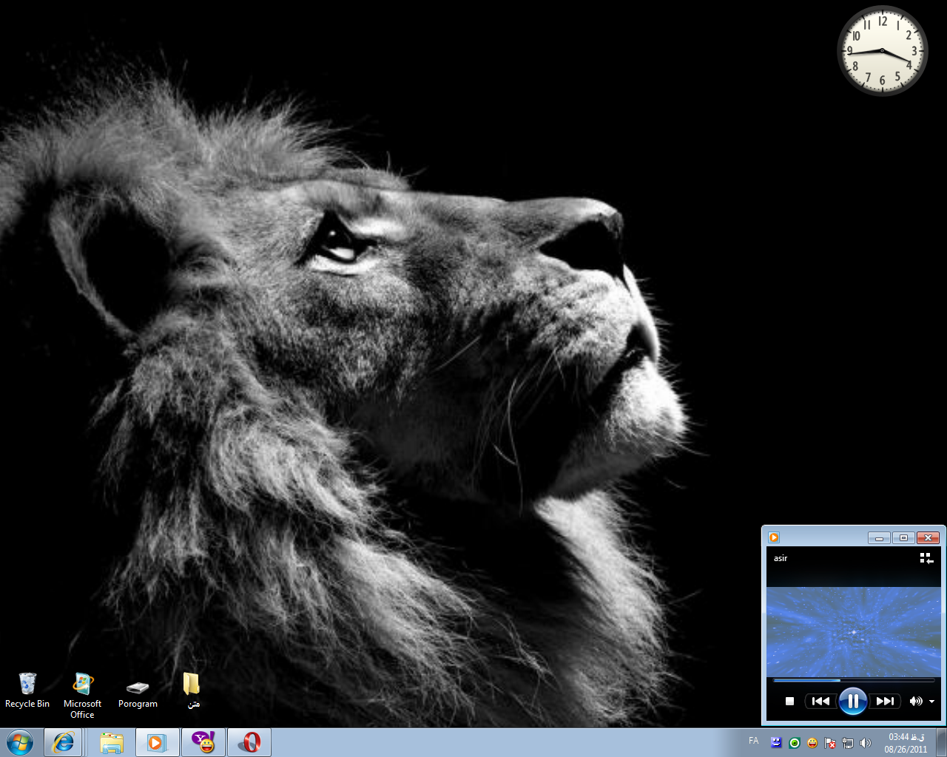947x757 pixels.
Task: Launch Internet Explorer from the taskbar
Action: pos(64,742)
